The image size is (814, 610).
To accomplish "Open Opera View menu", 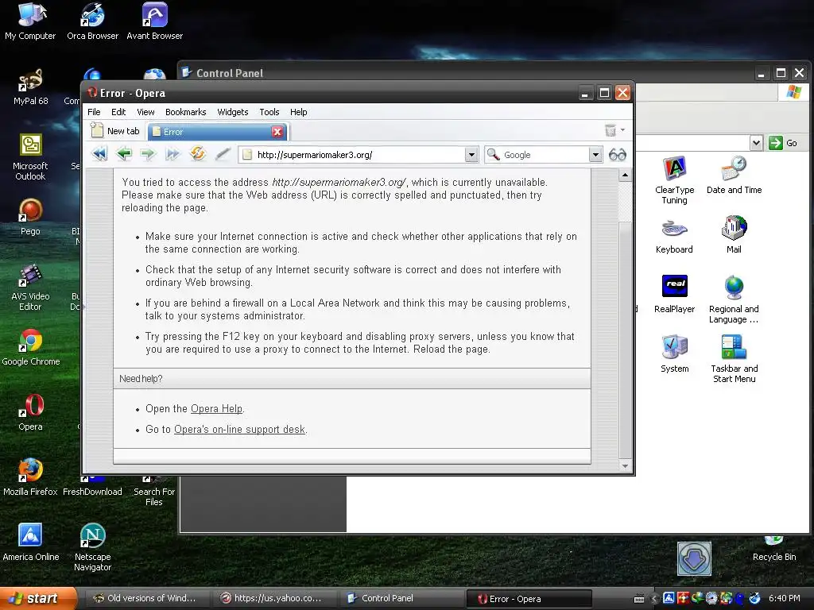I will (x=145, y=112).
